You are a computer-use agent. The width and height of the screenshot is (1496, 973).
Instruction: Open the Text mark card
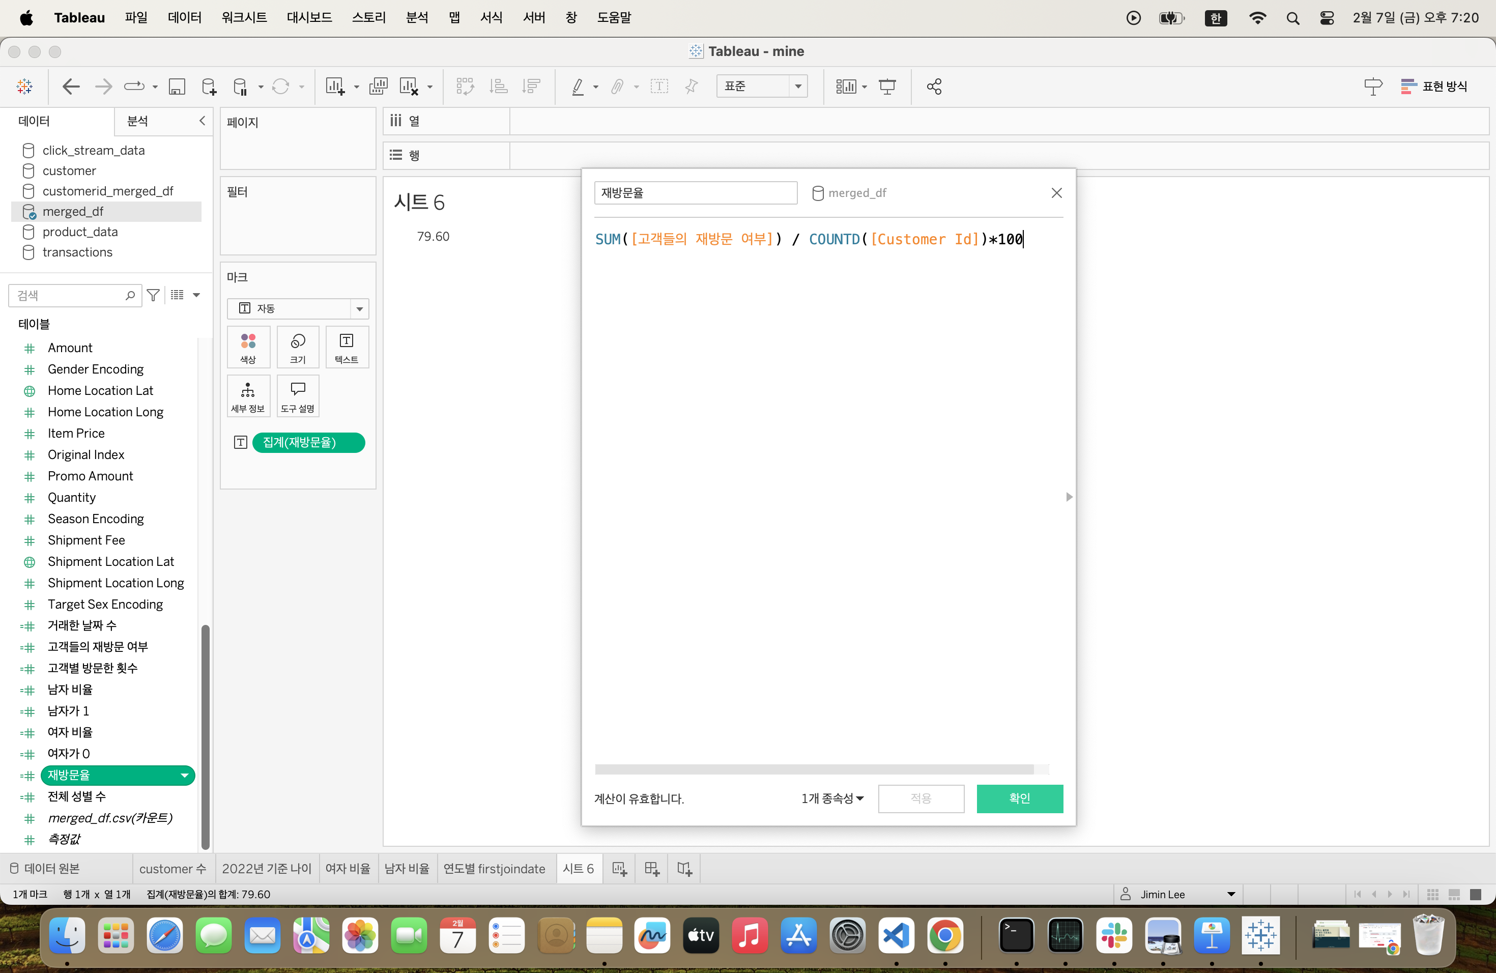[x=347, y=347]
